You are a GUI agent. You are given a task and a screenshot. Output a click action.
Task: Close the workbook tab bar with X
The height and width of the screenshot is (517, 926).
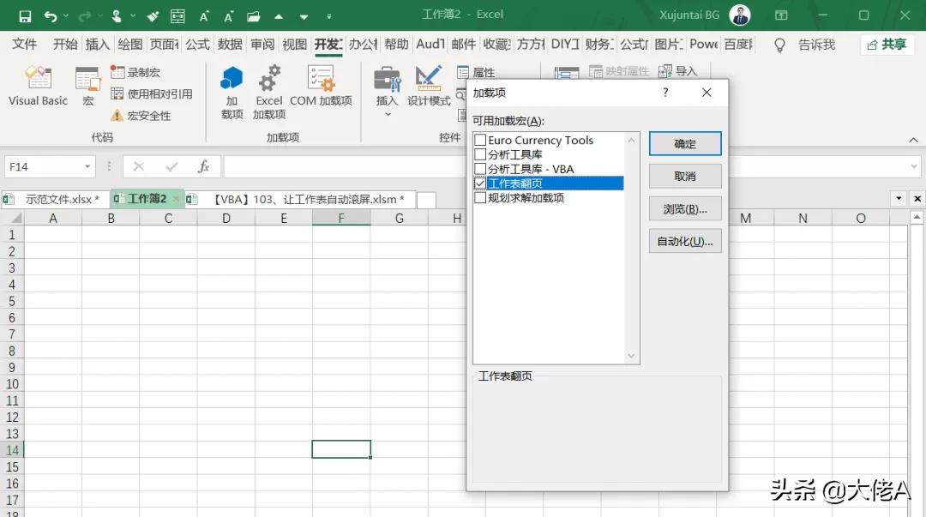click(x=917, y=199)
